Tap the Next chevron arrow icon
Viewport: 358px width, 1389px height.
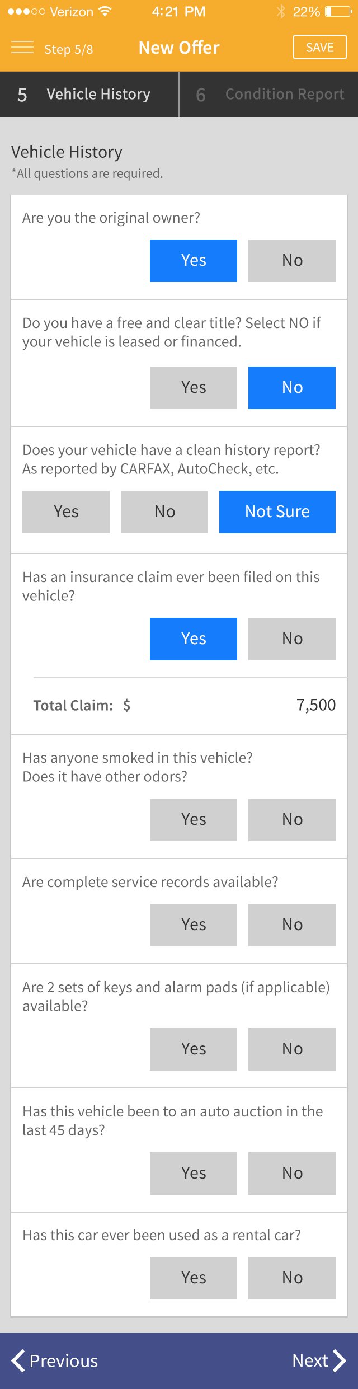click(340, 1360)
